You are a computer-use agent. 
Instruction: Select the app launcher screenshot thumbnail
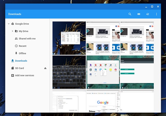103,72
